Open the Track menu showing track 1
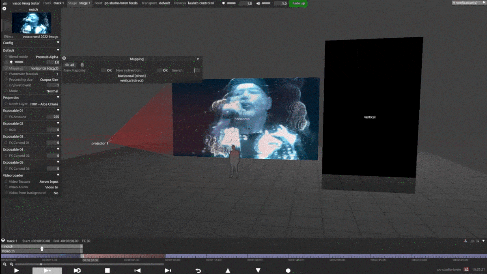 [x=54, y=3]
